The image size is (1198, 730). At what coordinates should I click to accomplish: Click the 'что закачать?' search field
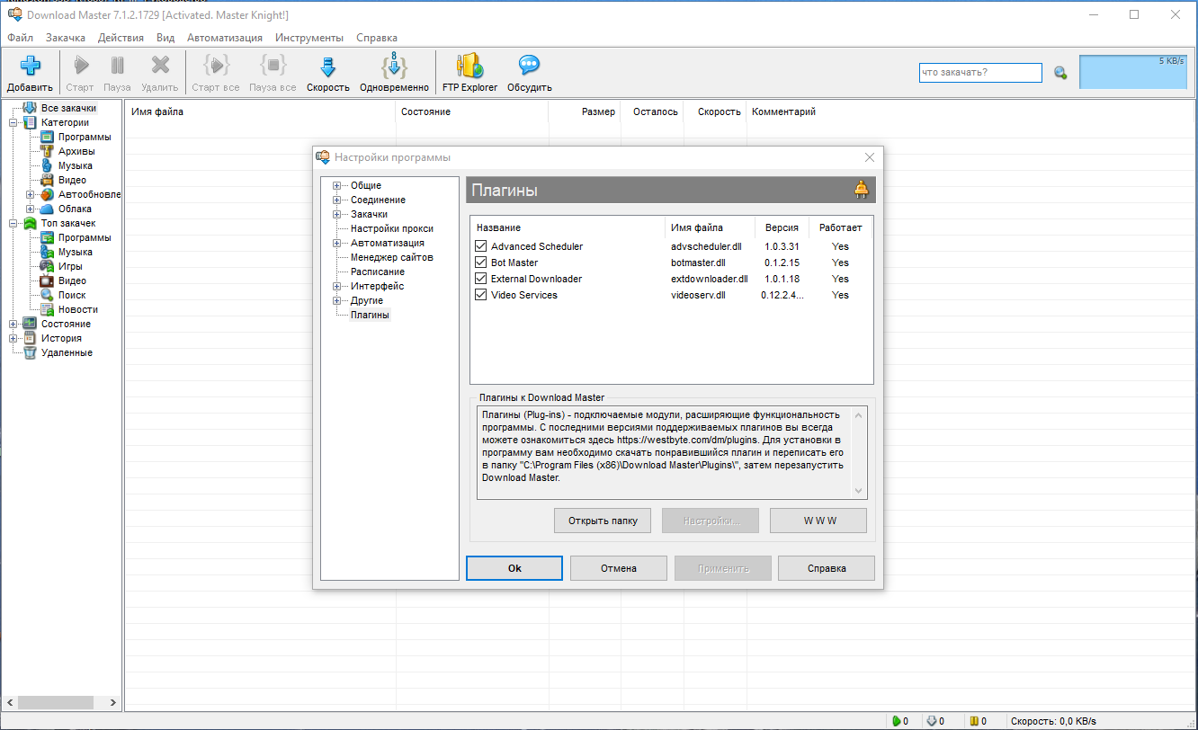point(980,73)
